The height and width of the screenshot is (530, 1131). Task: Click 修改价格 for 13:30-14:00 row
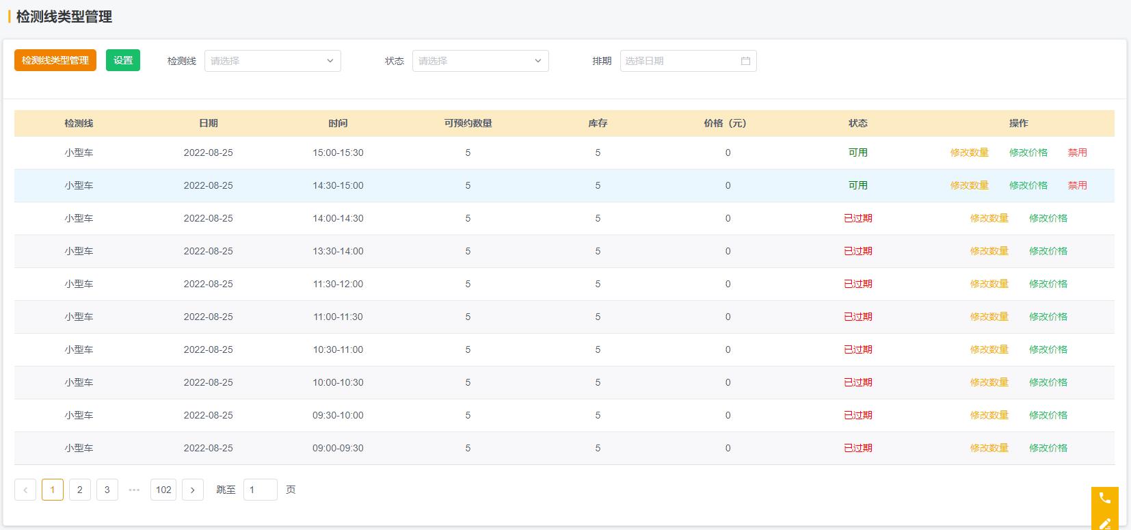(1048, 251)
